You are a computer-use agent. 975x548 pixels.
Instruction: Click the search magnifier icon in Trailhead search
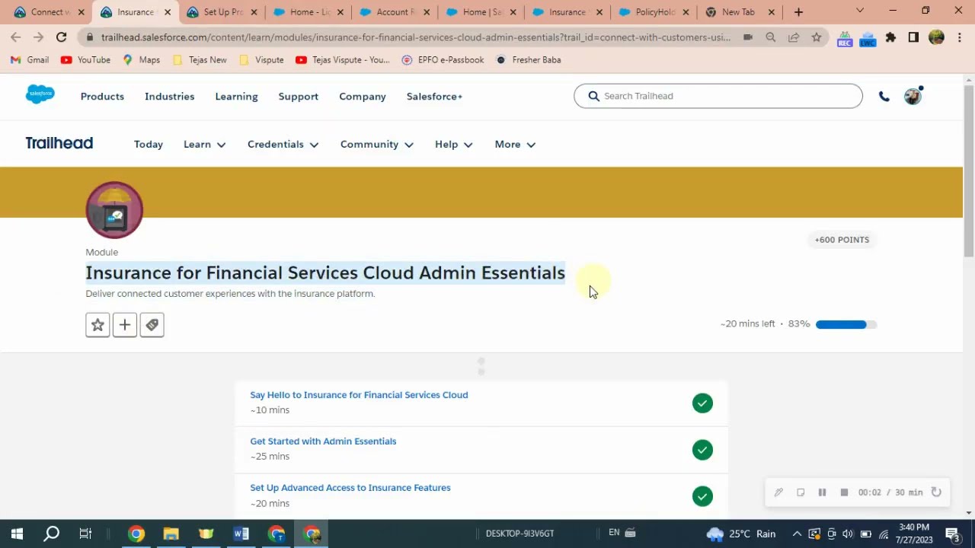[x=594, y=96]
